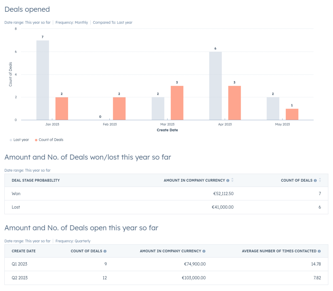Click the Deal Stage Probability column header
The width and height of the screenshot is (333, 291).
36,180
